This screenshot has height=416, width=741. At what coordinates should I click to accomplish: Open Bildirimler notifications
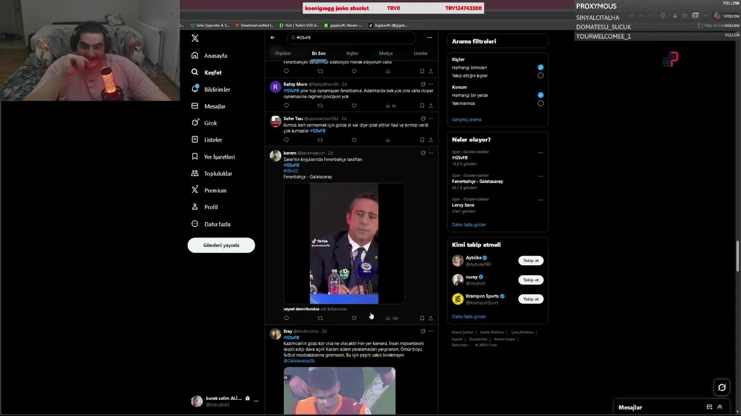[x=211, y=90]
